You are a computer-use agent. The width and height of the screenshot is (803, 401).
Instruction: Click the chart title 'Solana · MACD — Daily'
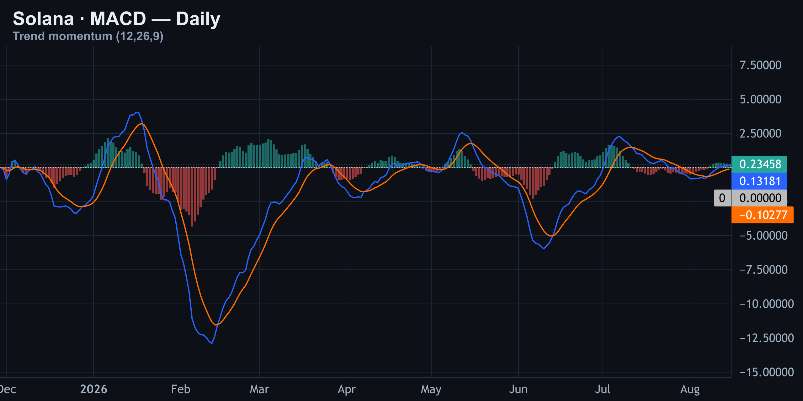pos(116,19)
